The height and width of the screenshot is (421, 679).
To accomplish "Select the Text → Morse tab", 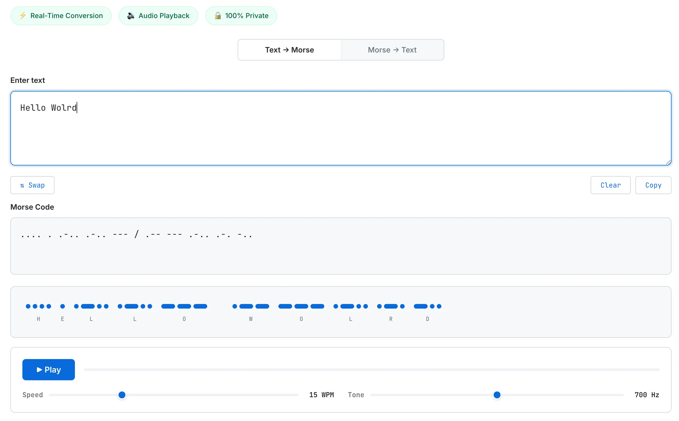I will point(289,50).
